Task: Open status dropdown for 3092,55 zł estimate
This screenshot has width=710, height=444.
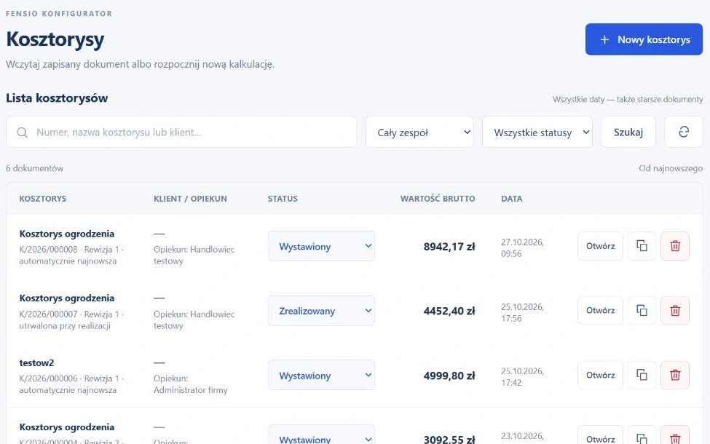Action: coord(321,435)
